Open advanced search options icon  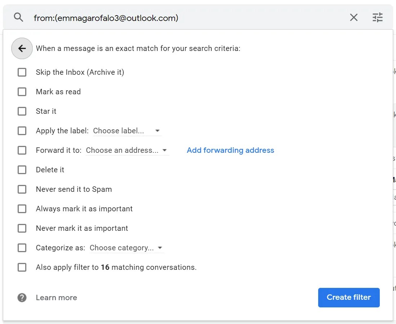[377, 17]
